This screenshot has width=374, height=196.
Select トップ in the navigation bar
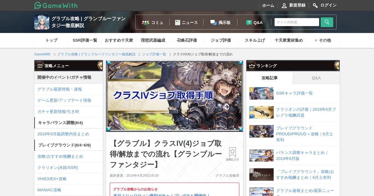tap(51, 40)
